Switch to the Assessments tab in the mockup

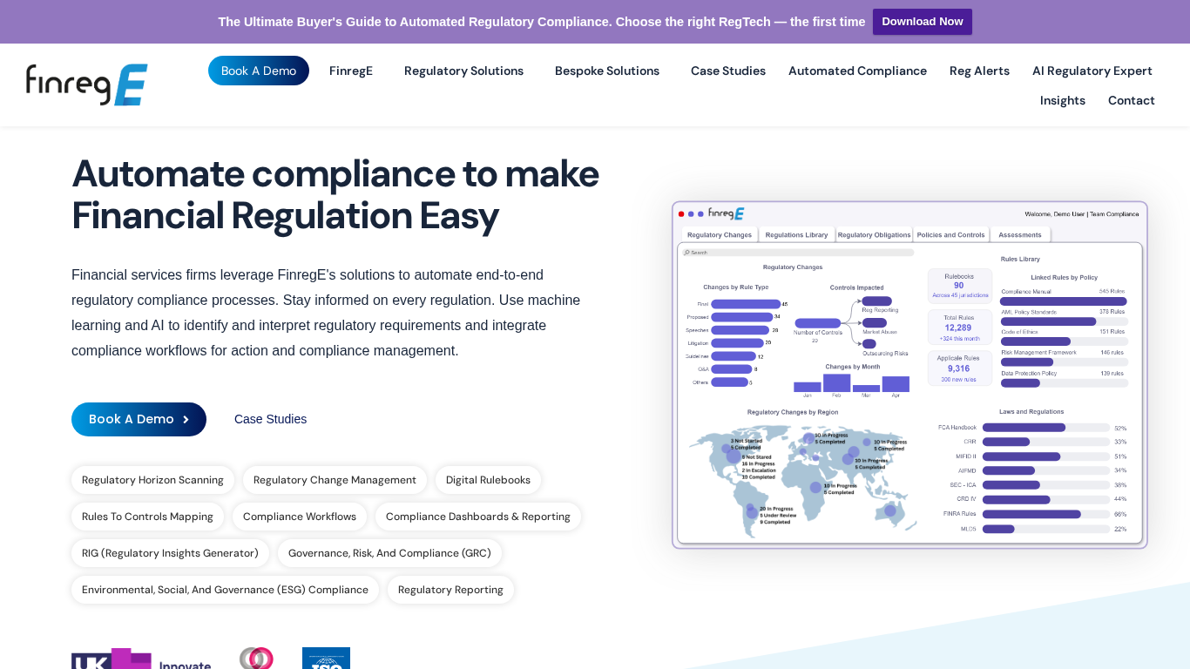click(1020, 234)
